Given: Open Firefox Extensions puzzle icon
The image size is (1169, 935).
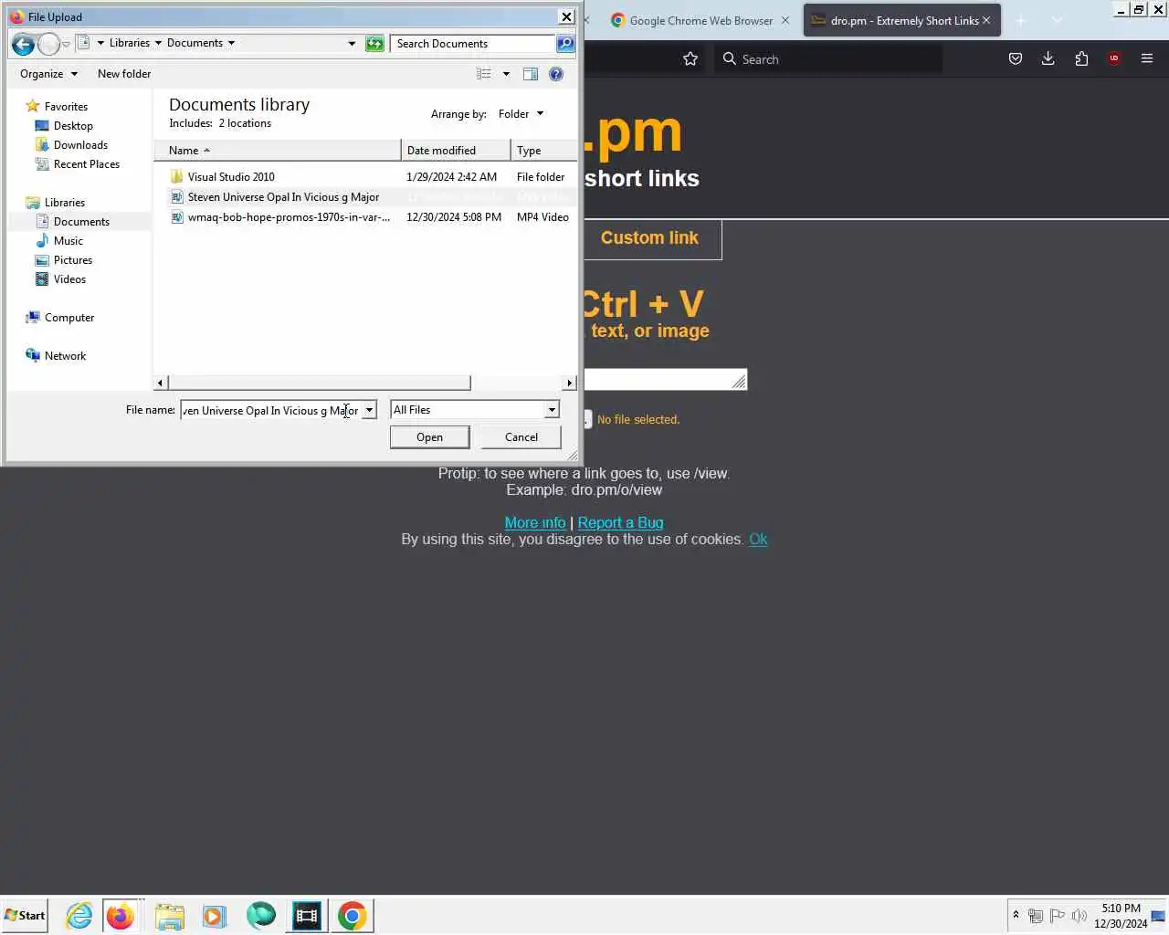Looking at the screenshot, I should [x=1081, y=58].
